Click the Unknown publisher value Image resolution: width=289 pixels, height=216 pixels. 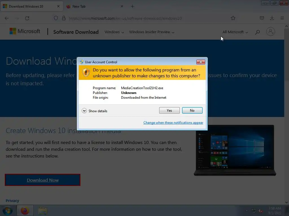tap(129, 93)
